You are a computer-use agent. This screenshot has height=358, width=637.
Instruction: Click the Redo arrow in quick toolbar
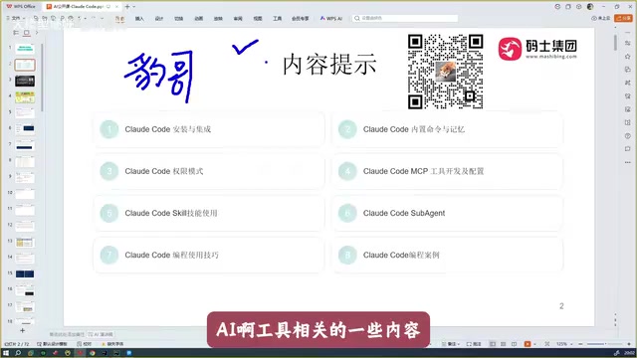pyautogui.click(x=93, y=18)
